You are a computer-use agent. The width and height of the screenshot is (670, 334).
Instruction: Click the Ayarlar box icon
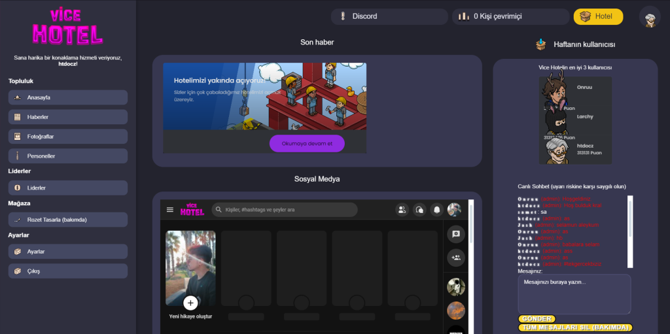coord(18,252)
